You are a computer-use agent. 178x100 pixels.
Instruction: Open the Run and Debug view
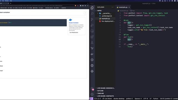point(92,25)
